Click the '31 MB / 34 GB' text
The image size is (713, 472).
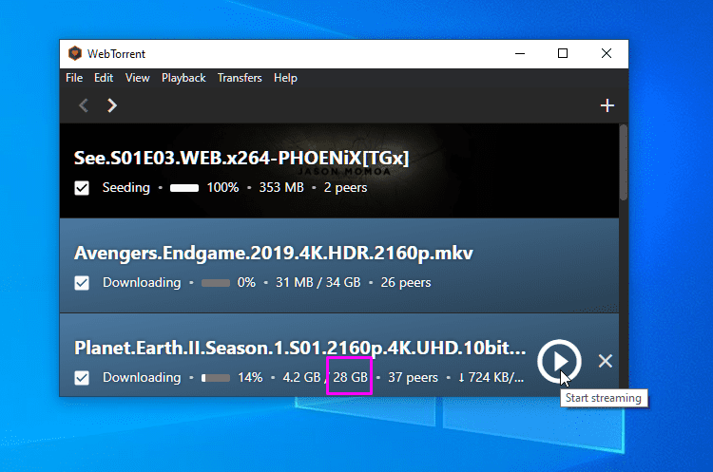[318, 283]
